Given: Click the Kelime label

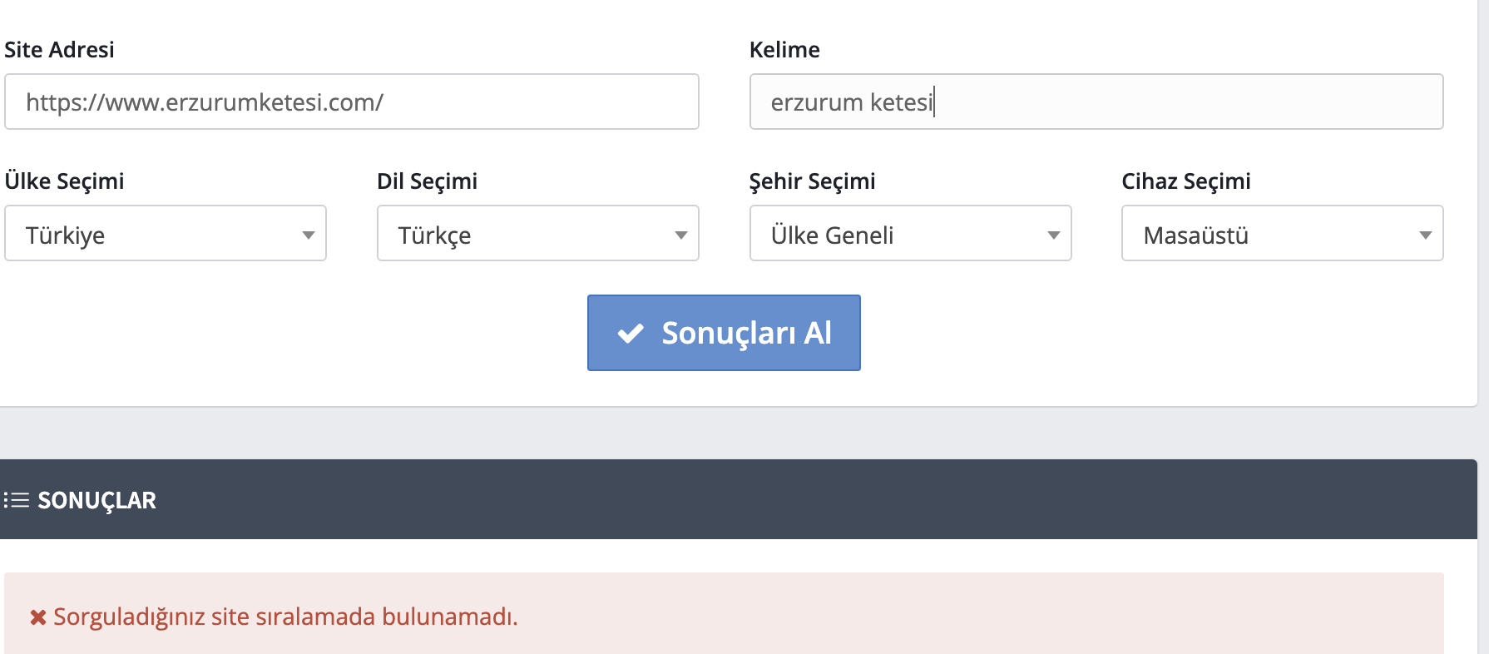Looking at the screenshot, I should pos(784,50).
